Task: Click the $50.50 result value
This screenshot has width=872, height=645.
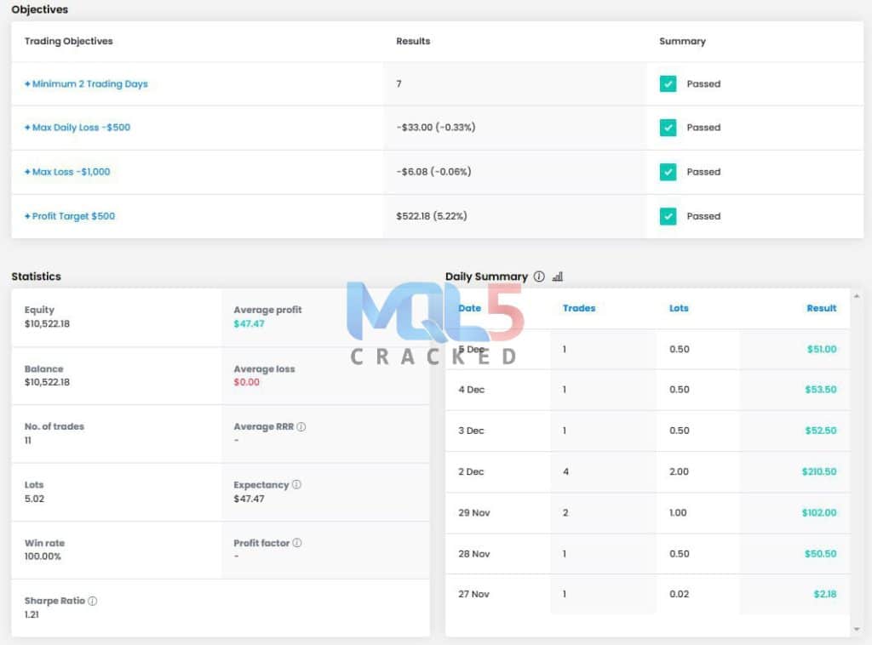Action: click(821, 554)
